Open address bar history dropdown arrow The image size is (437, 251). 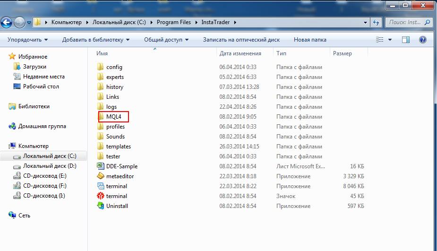point(365,22)
